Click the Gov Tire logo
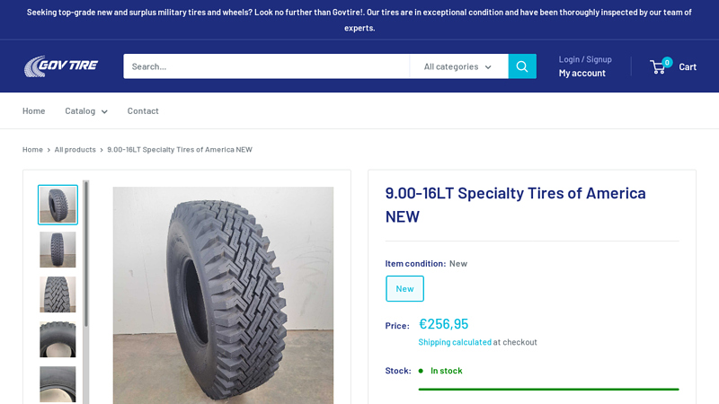 pos(61,66)
